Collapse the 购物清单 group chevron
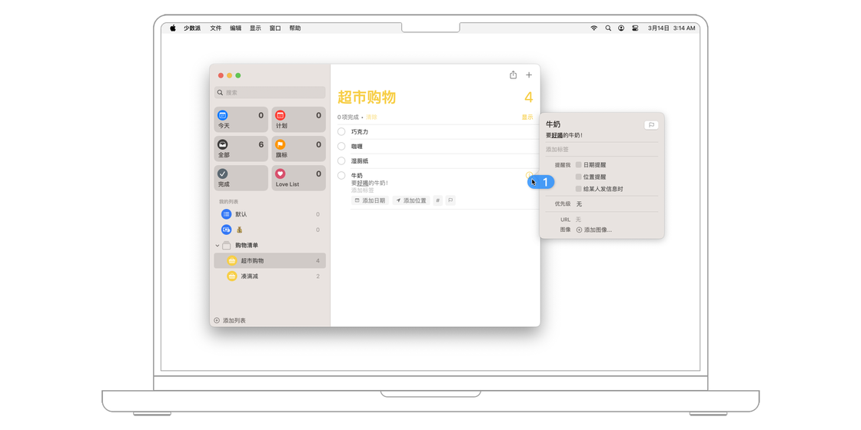This screenshot has height=430, width=861. [217, 246]
